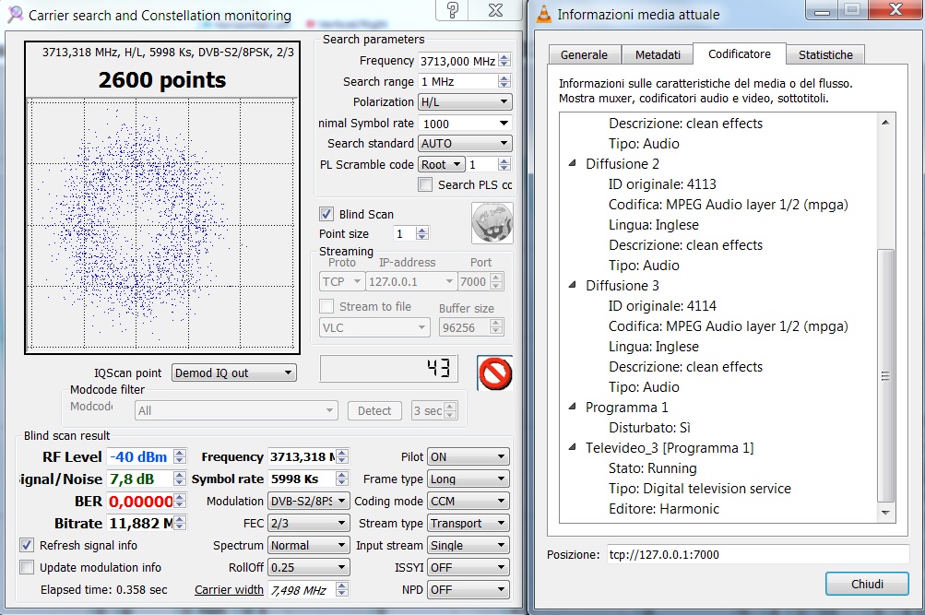Open the Minimal Symbol rate dropdown
The height and width of the screenshot is (615, 925).
465,124
